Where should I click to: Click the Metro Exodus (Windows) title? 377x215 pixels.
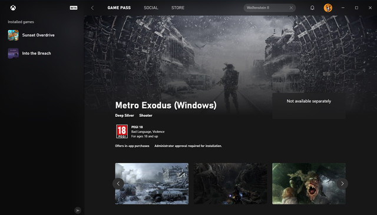[x=166, y=105]
